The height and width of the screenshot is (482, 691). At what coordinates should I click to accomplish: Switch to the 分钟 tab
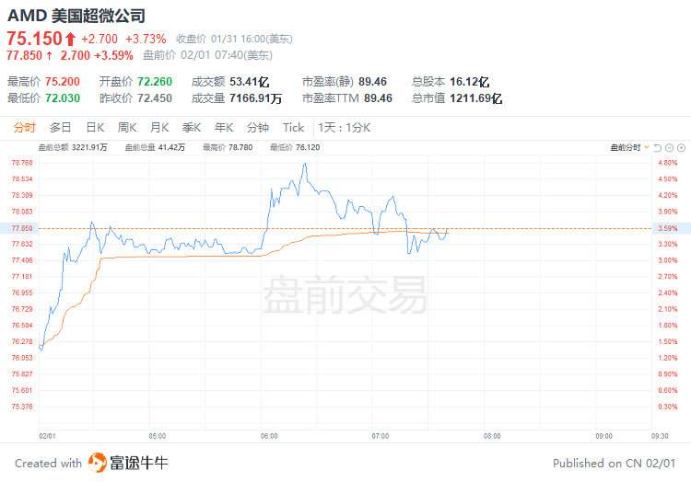click(258, 128)
